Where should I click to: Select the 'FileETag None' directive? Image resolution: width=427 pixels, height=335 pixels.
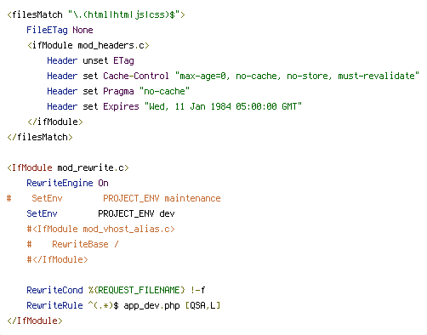[x=60, y=30]
